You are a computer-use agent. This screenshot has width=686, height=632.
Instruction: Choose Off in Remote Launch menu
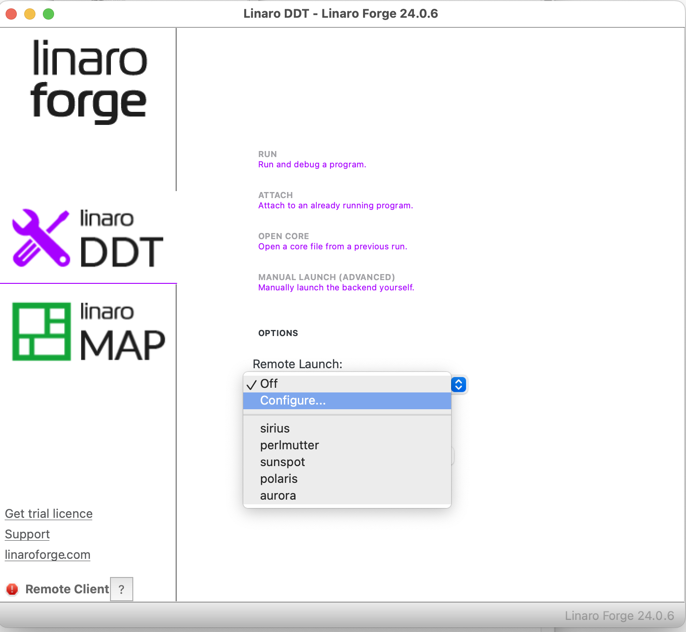[x=347, y=384]
